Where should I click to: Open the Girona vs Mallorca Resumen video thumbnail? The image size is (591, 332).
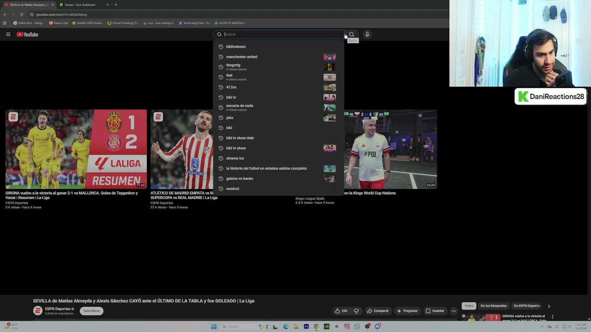(x=76, y=149)
